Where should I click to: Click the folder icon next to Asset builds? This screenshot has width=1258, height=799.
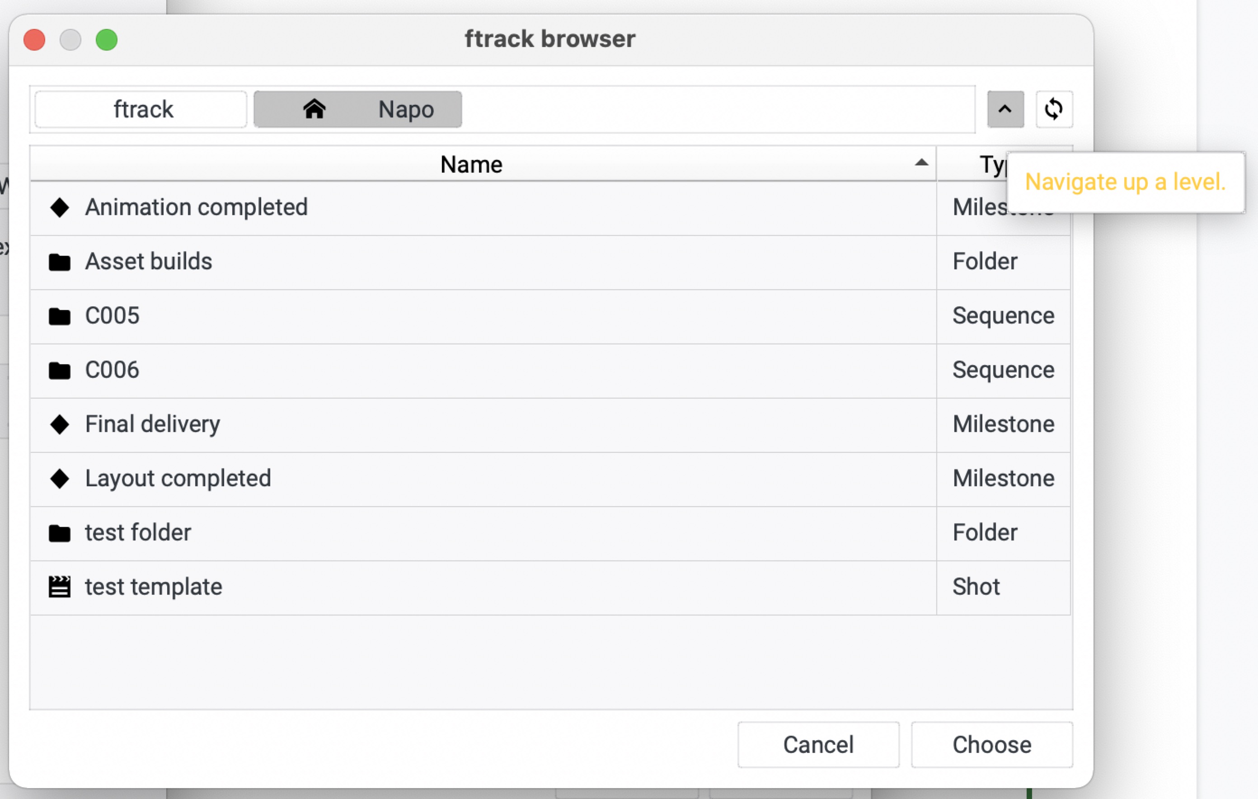pyautogui.click(x=60, y=262)
